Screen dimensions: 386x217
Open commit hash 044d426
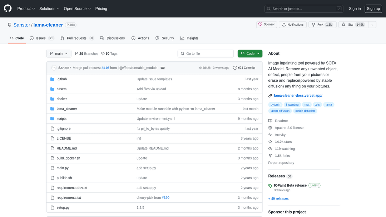point(205,68)
